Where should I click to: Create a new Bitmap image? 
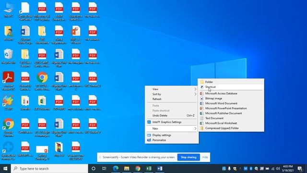231,99
